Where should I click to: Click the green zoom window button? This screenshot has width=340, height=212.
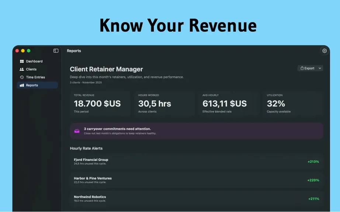coord(29,51)
